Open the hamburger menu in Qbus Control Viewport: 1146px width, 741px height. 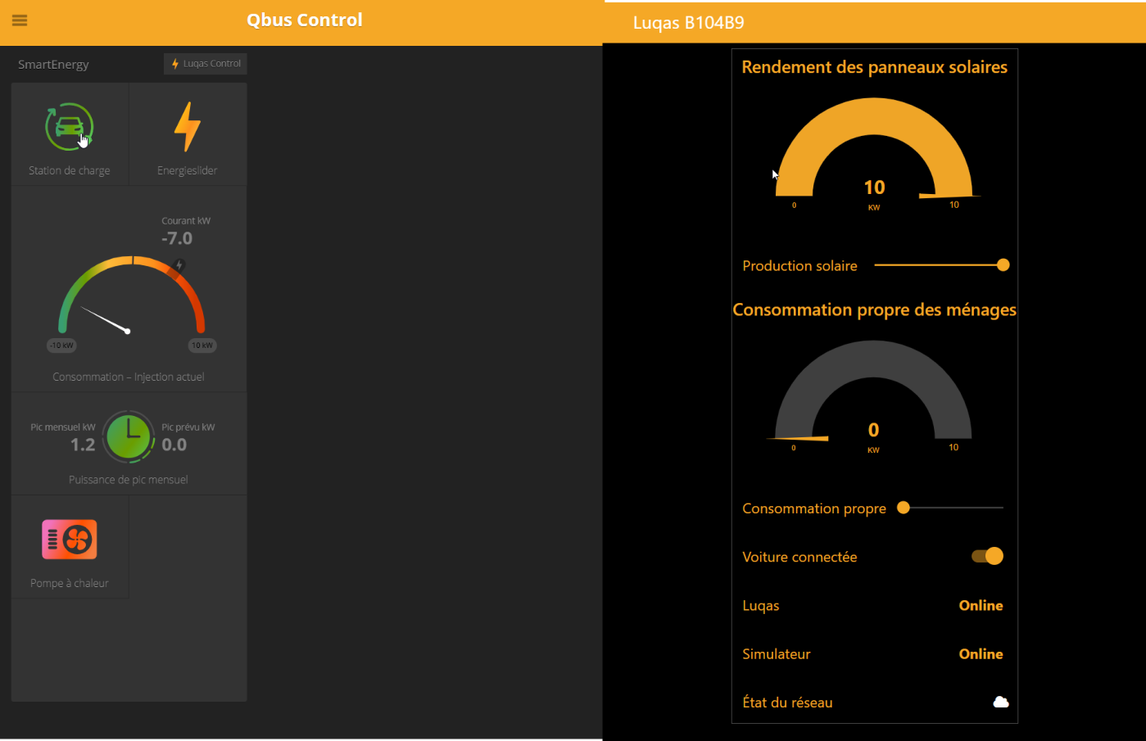point(20,20)
